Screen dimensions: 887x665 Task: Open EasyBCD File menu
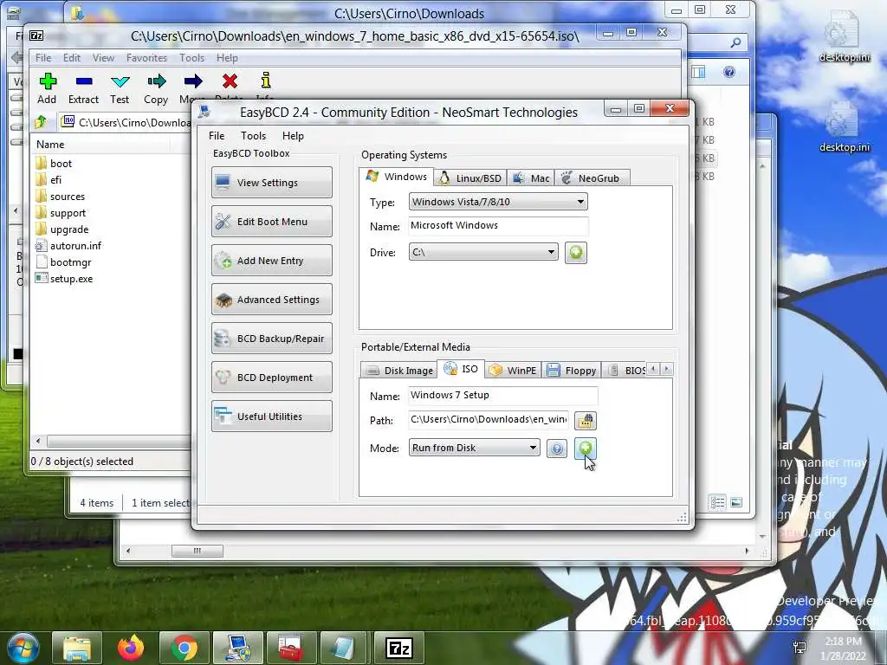216,136
